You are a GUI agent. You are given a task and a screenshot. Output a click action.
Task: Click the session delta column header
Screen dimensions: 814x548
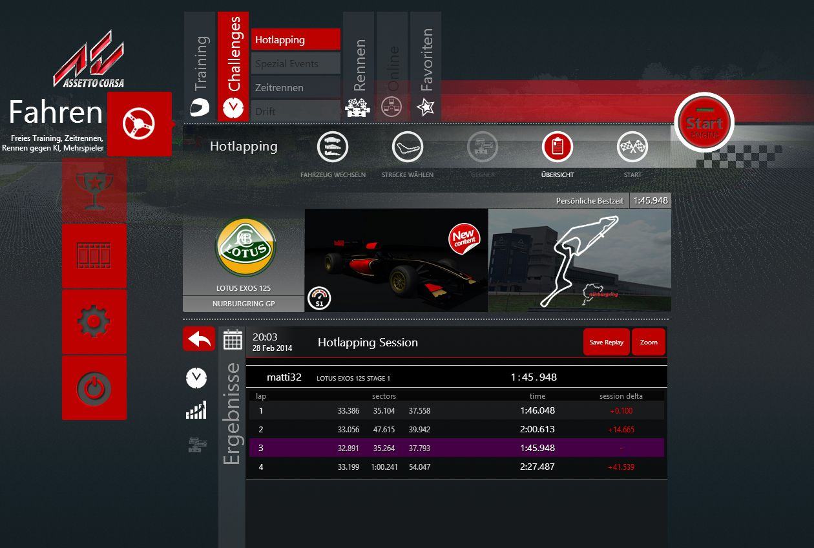point(621,396)
